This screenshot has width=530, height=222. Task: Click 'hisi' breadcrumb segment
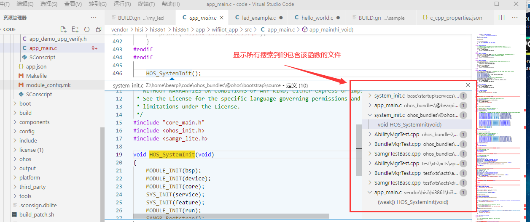(x=140, y=29)
